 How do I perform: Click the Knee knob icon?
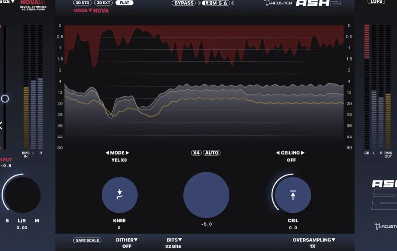click(120, 195)
